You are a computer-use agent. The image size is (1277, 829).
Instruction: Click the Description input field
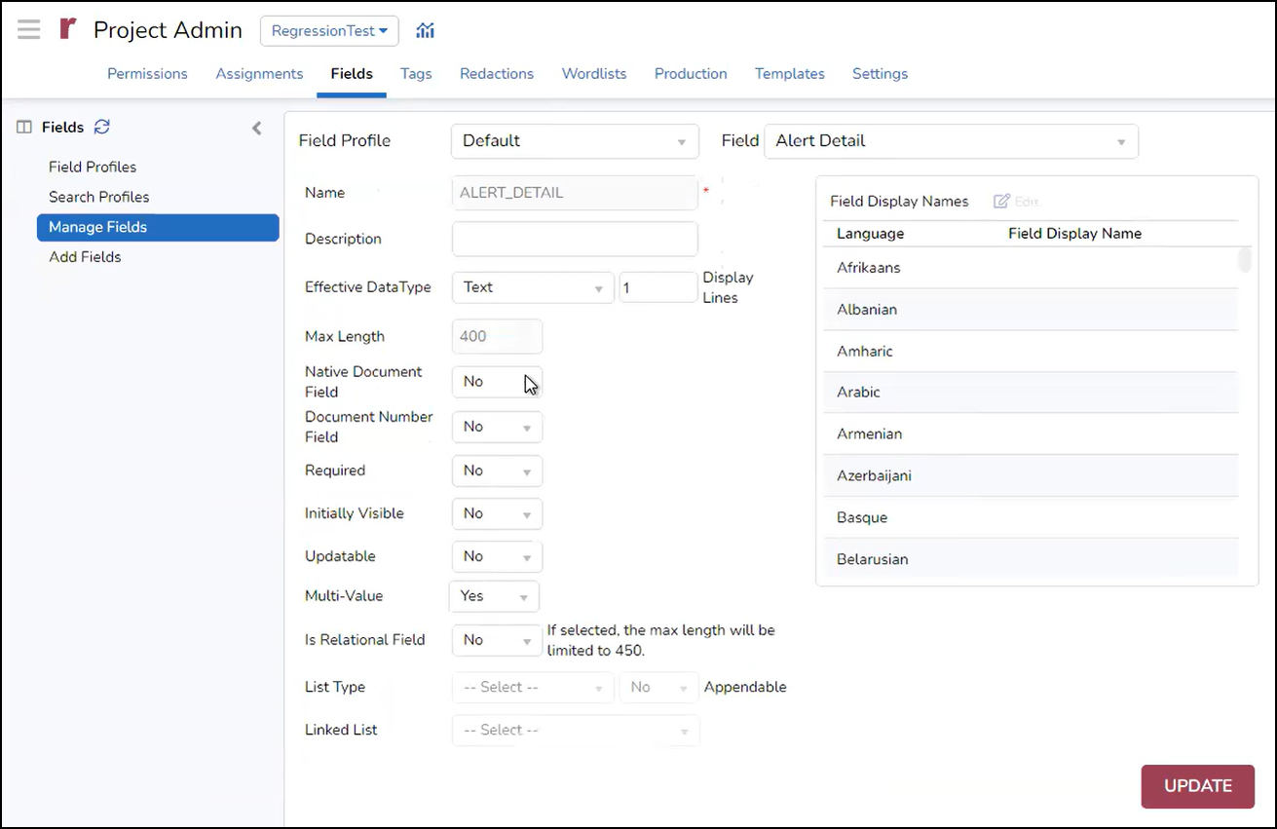coord(575,239)
